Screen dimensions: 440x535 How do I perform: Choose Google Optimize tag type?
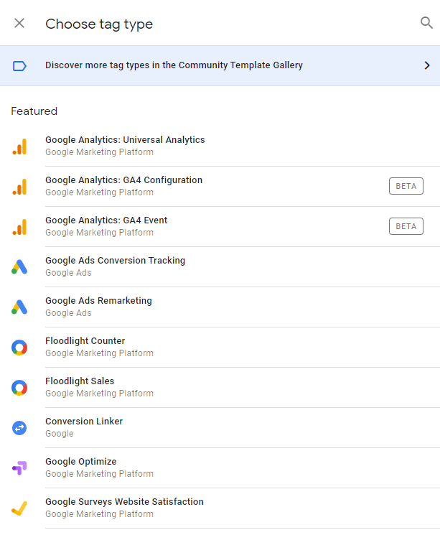coord(80,462)
